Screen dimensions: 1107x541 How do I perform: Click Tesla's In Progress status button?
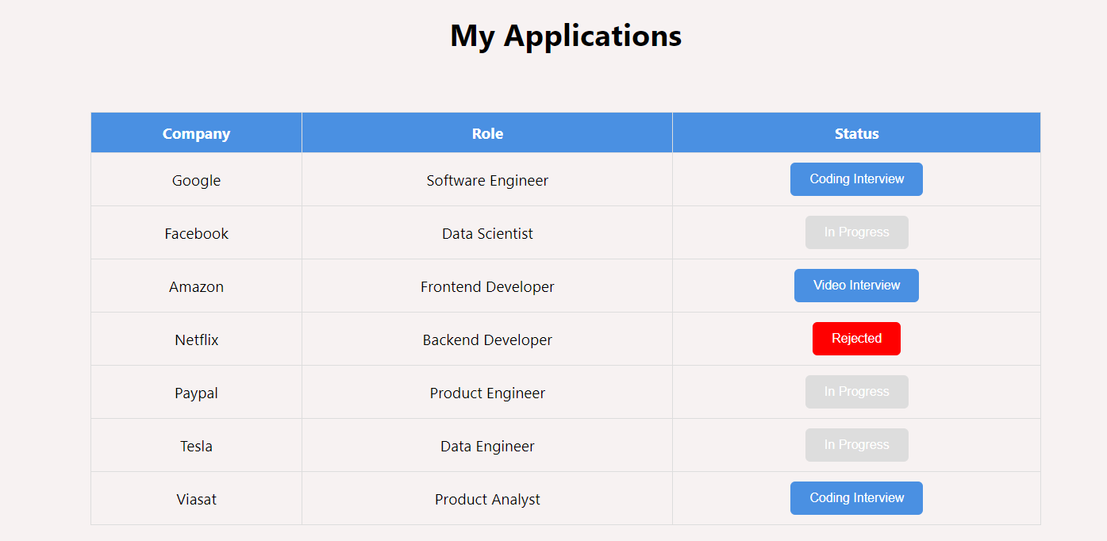[x=856, y=445]
